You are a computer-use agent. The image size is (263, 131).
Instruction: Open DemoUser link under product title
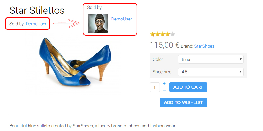tap(36, 23)
